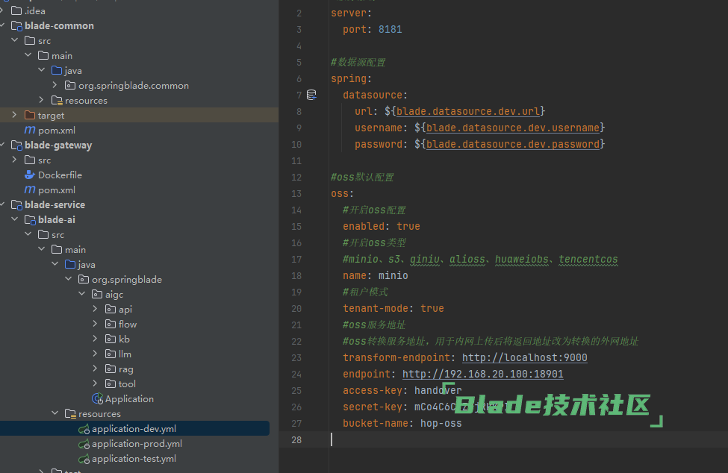Click the Maven icon of blade-common pom.xml
The height and width of the screenshot is (473, 728).
(30, 130)
